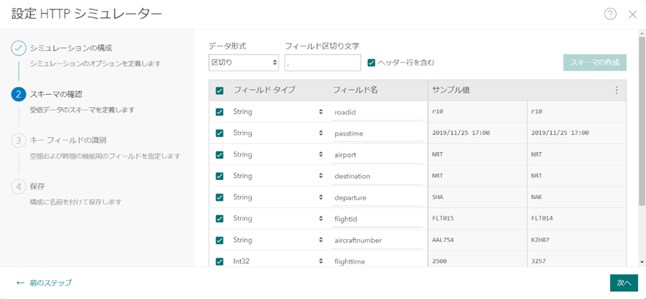Open the data format dropdown
Image resolution: width=646 pixels, height=299 pixels.
(x=243, y=63)
